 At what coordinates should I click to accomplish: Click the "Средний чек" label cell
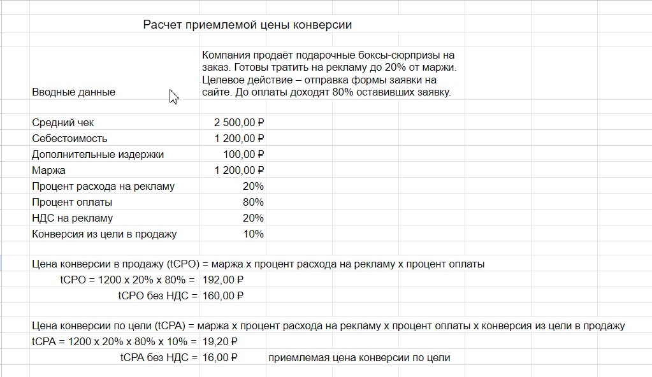(63, 122)
